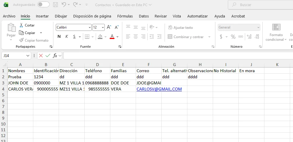Toggle italic K formatting
This screenshot has height=142, width=293.
[67, 37]
